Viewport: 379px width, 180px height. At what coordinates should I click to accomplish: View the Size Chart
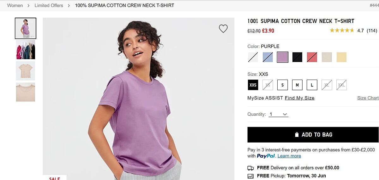click(x=368, y=98)
